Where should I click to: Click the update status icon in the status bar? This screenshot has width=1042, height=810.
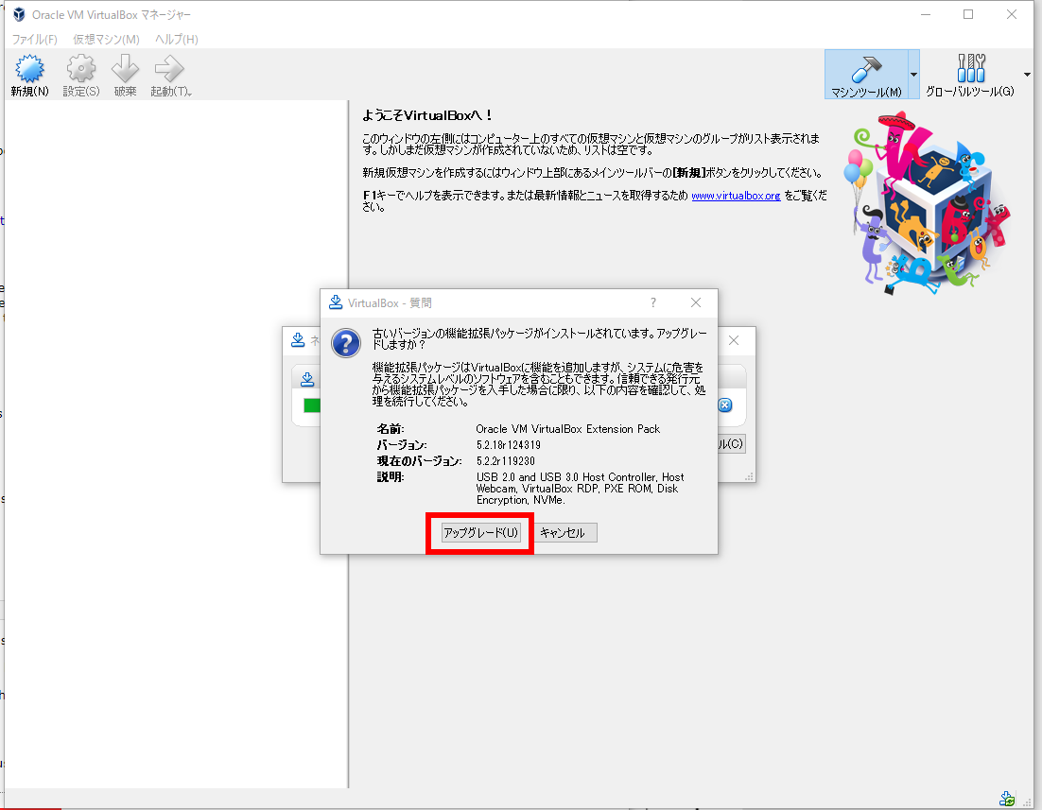(1007, 798)
